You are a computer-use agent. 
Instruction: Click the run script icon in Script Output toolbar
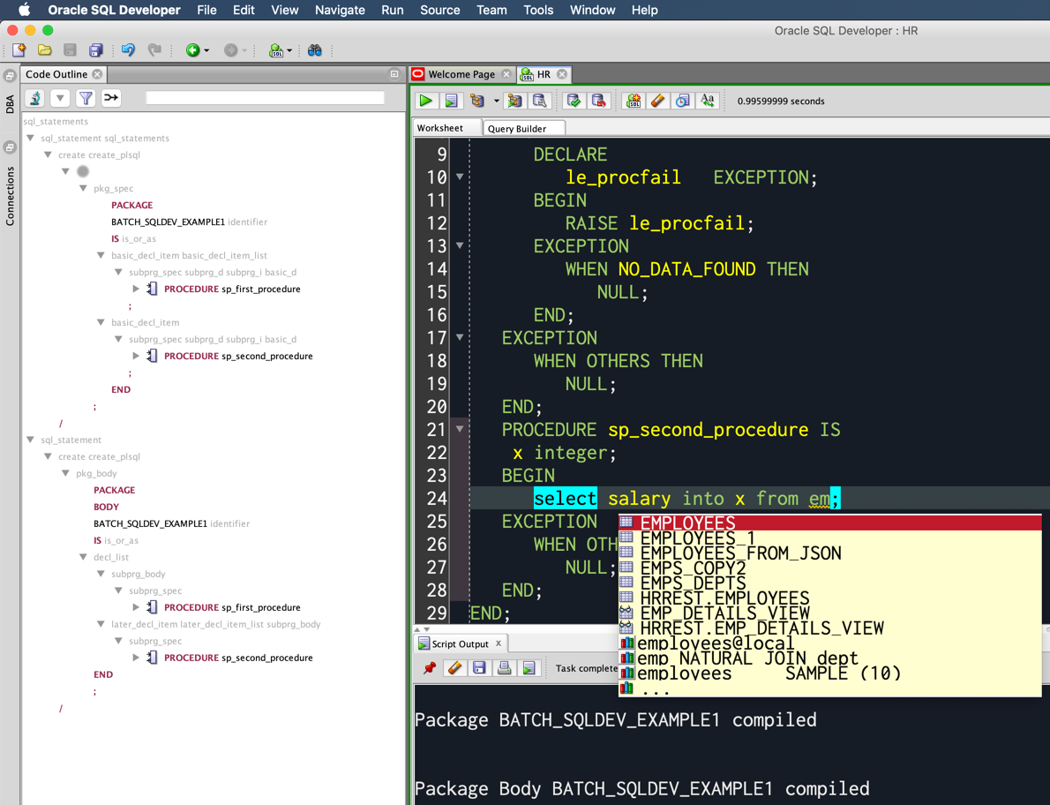pos(529,667)
